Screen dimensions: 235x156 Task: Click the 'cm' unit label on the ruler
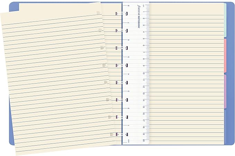pos(144,6)
